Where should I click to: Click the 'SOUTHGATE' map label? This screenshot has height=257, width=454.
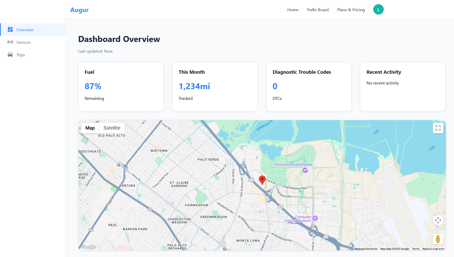coord(91,151)
